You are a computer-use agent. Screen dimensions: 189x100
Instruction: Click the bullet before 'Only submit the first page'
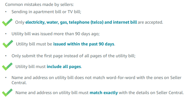coord(6,56)
